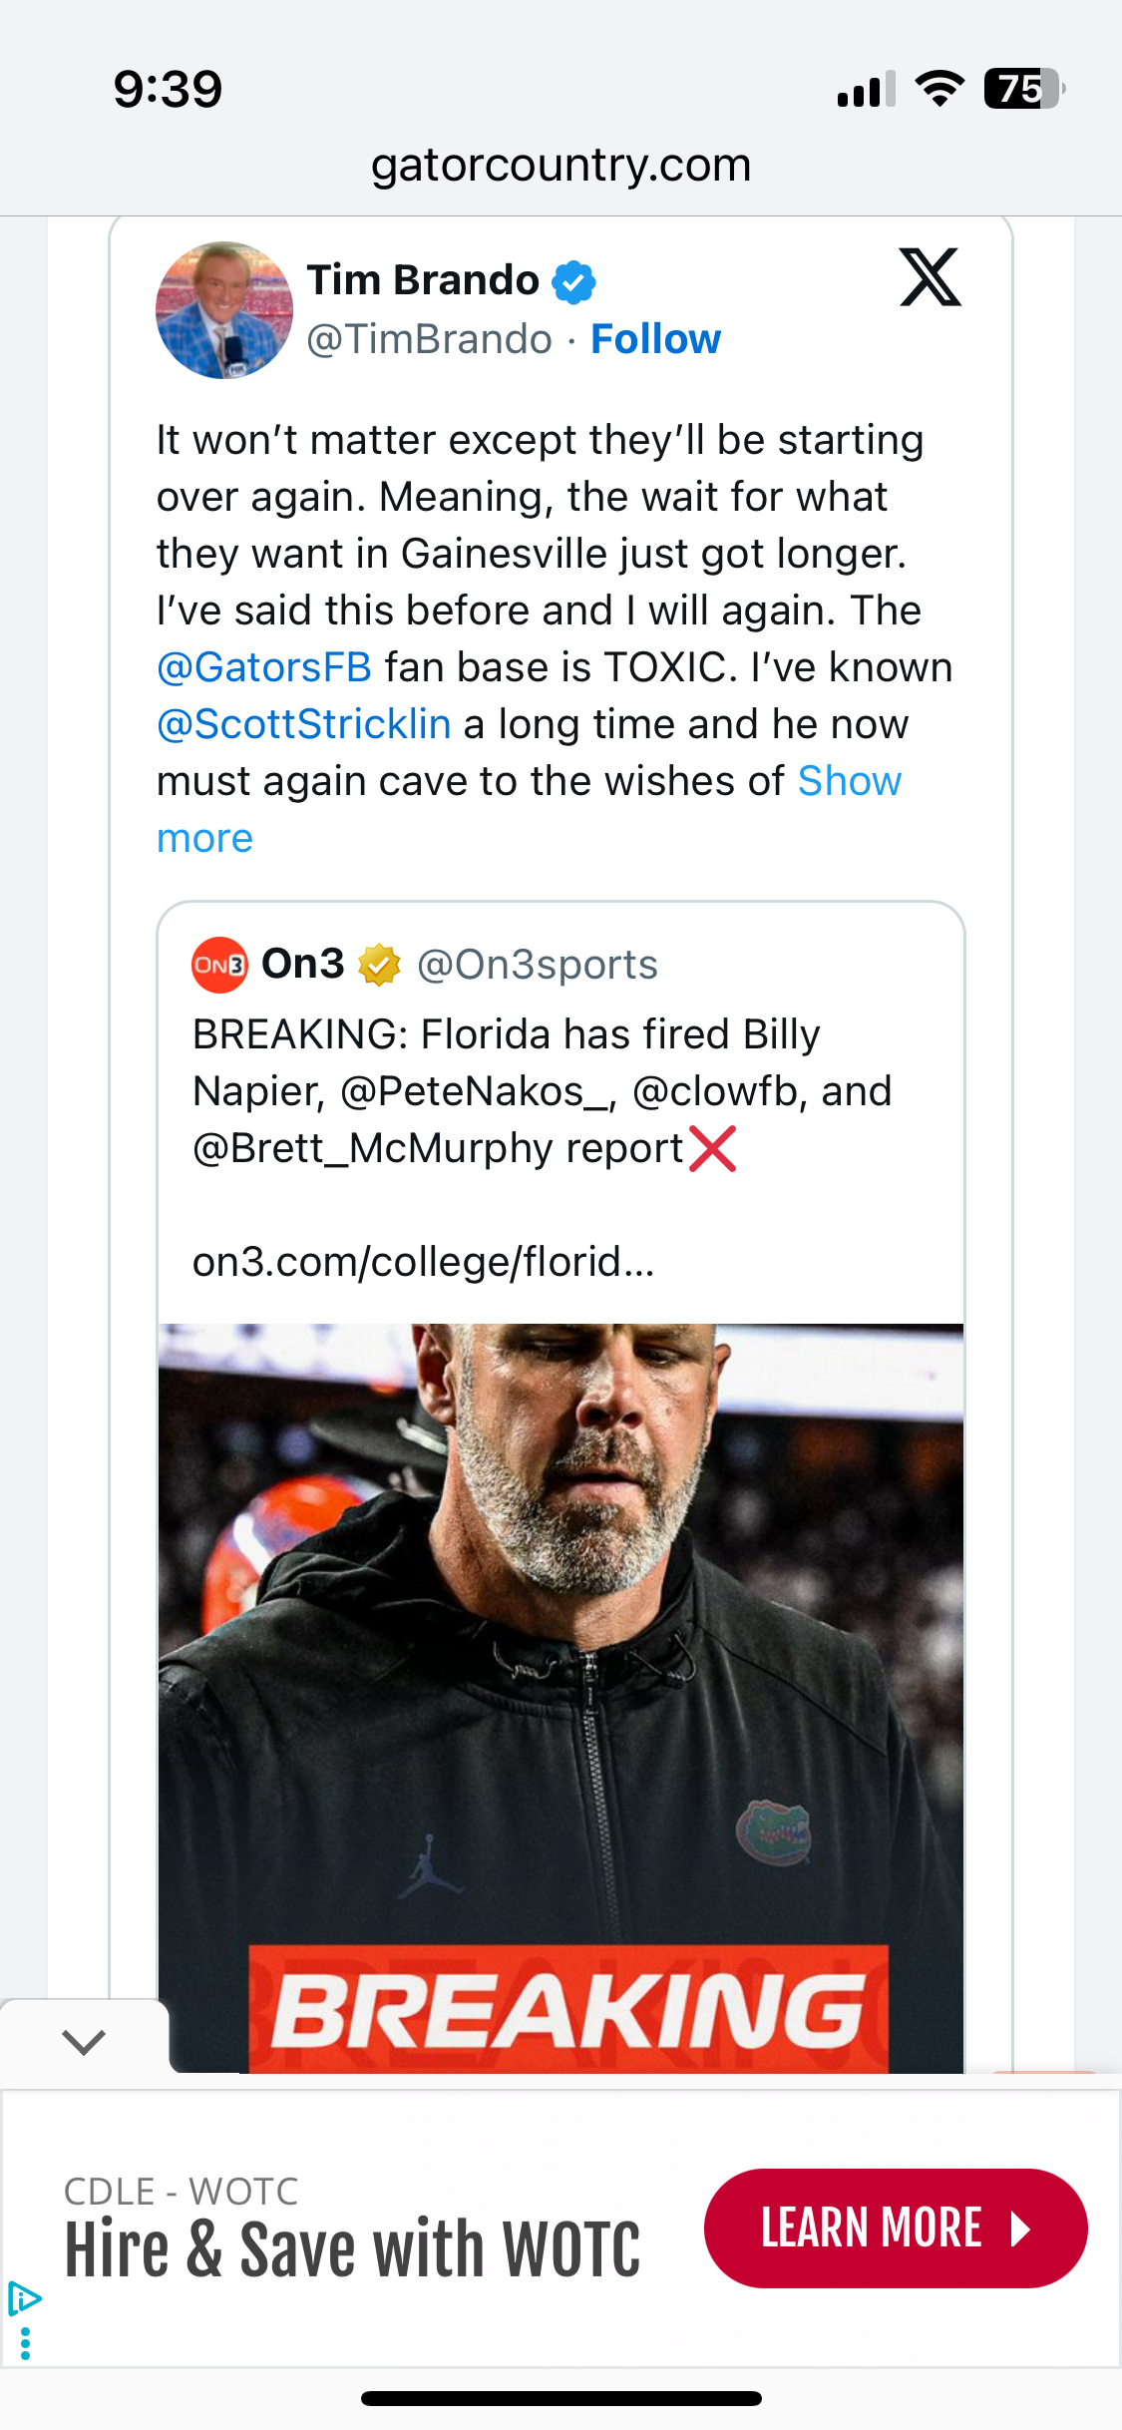Tap the On3 round logo avatar
This screenshot has height=2430, width=1122.
pos(219,965)
